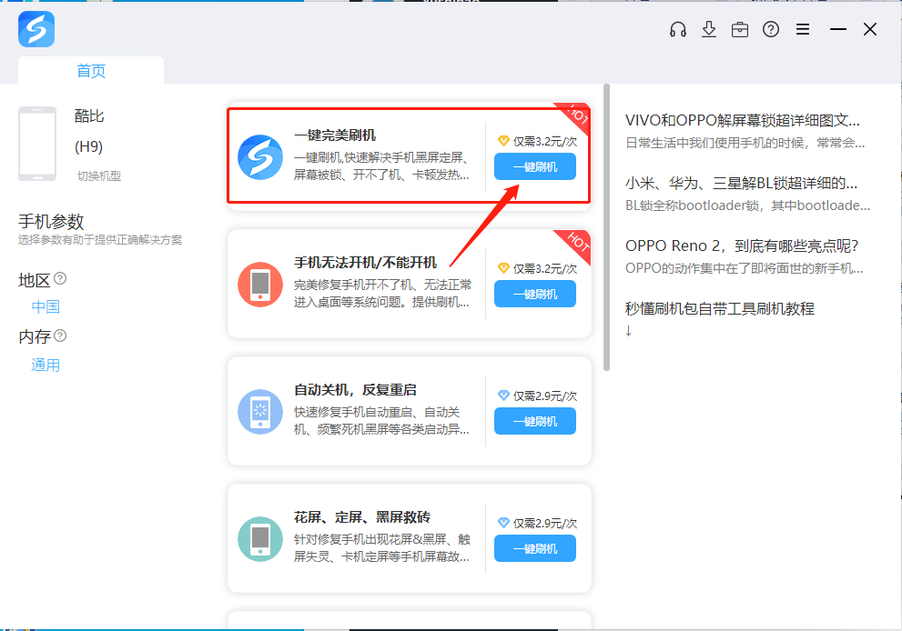The image size is (902, 631).
Task: Close the flashing tool window
Action: (870, 29)
